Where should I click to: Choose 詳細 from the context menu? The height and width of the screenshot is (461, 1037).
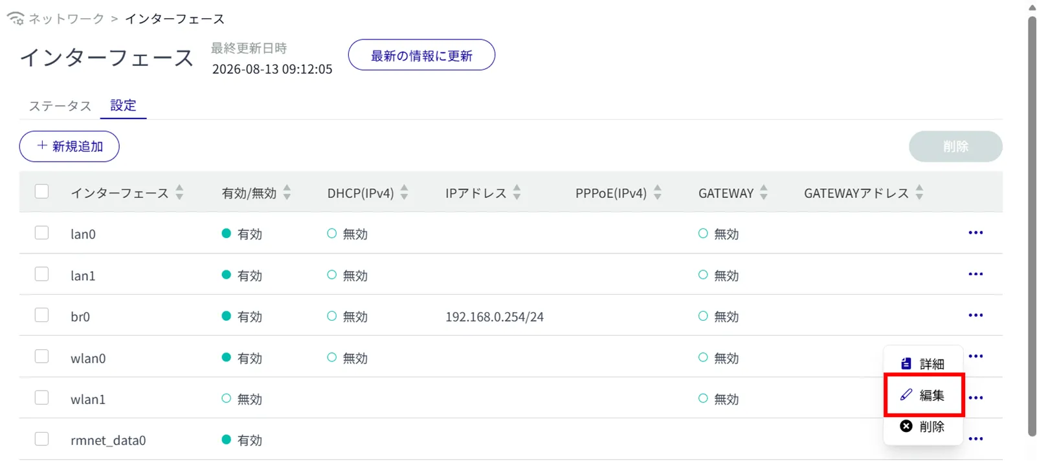[923, 364]
